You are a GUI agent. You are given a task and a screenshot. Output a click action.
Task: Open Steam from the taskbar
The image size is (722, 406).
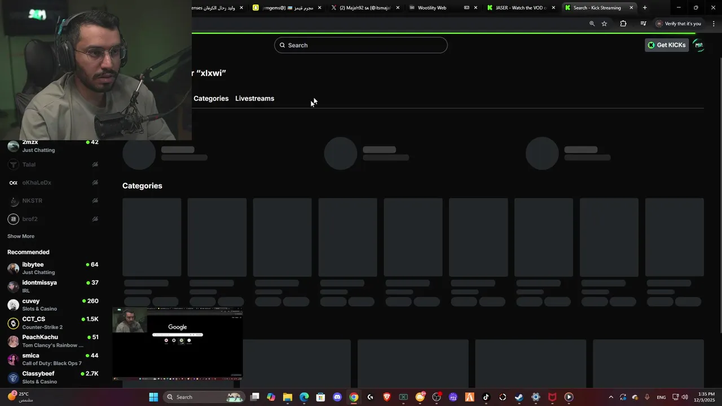coord(519,397)
